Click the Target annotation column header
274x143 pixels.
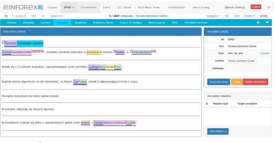tap(247, 104)
